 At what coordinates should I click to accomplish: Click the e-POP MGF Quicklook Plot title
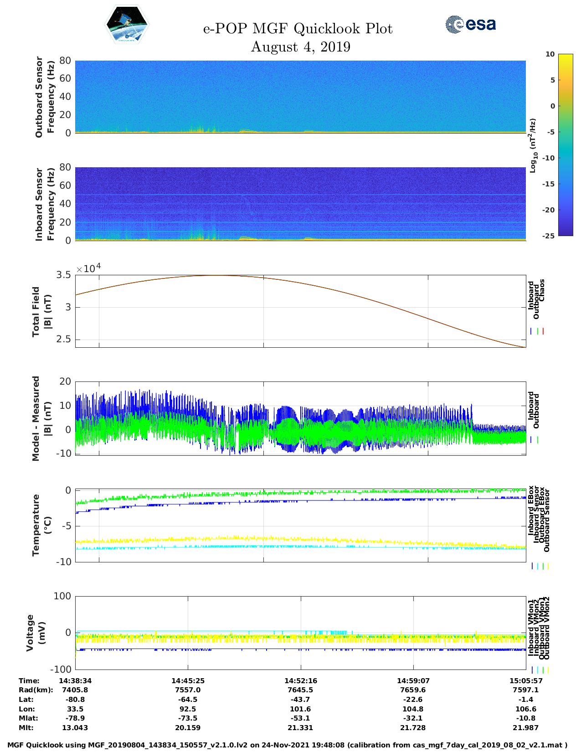298,29
